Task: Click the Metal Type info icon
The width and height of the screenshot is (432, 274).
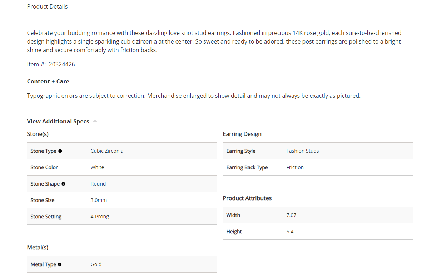Action: [60, 264]
